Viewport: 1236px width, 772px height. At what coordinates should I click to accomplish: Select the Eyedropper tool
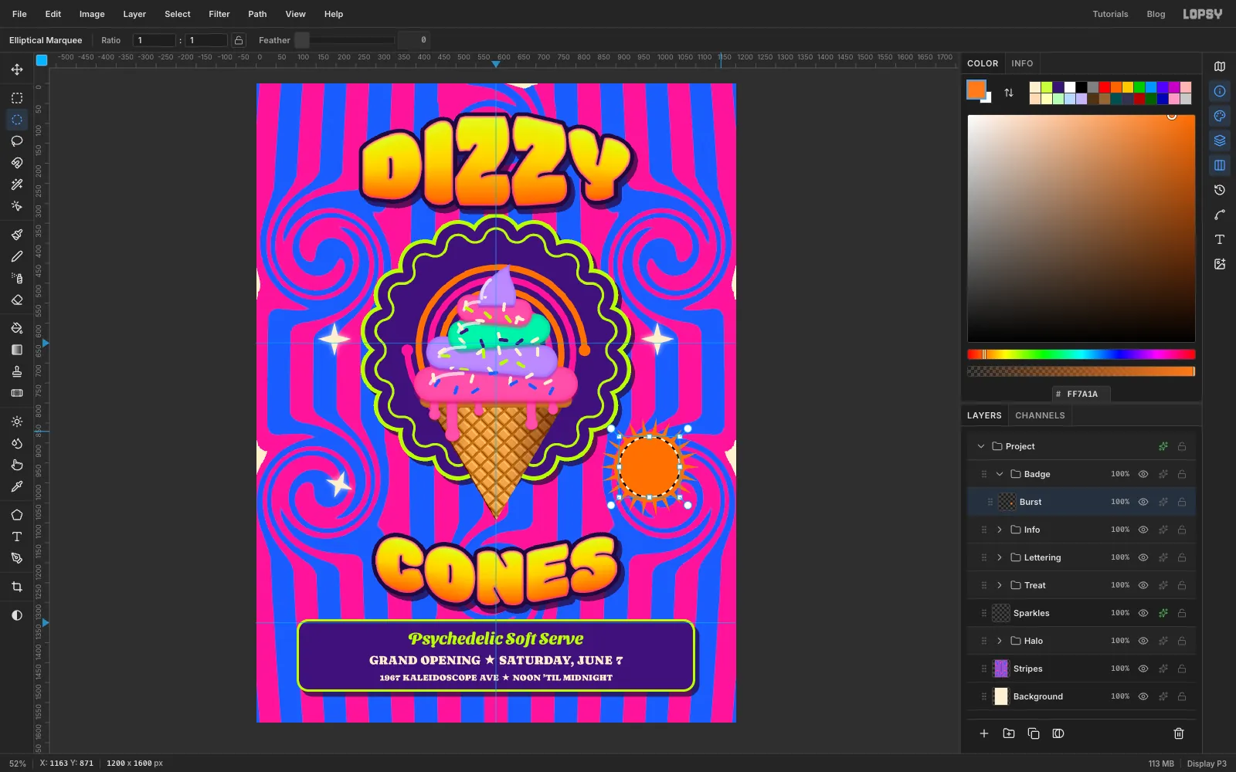(x=17, y=486)
